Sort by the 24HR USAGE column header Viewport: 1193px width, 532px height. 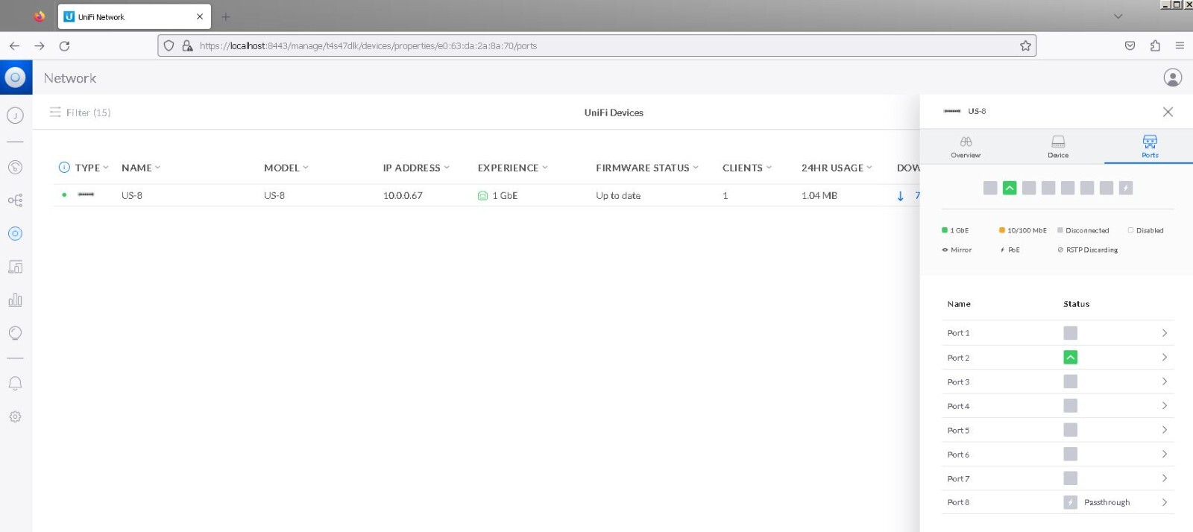tap(837, 168)
